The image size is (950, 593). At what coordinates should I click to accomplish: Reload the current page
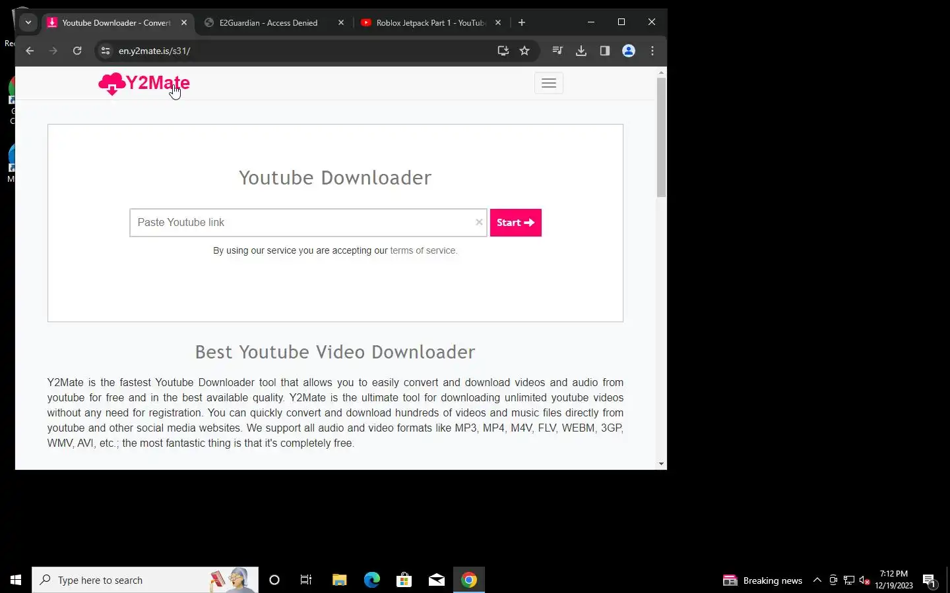click(x=77, y=51)
